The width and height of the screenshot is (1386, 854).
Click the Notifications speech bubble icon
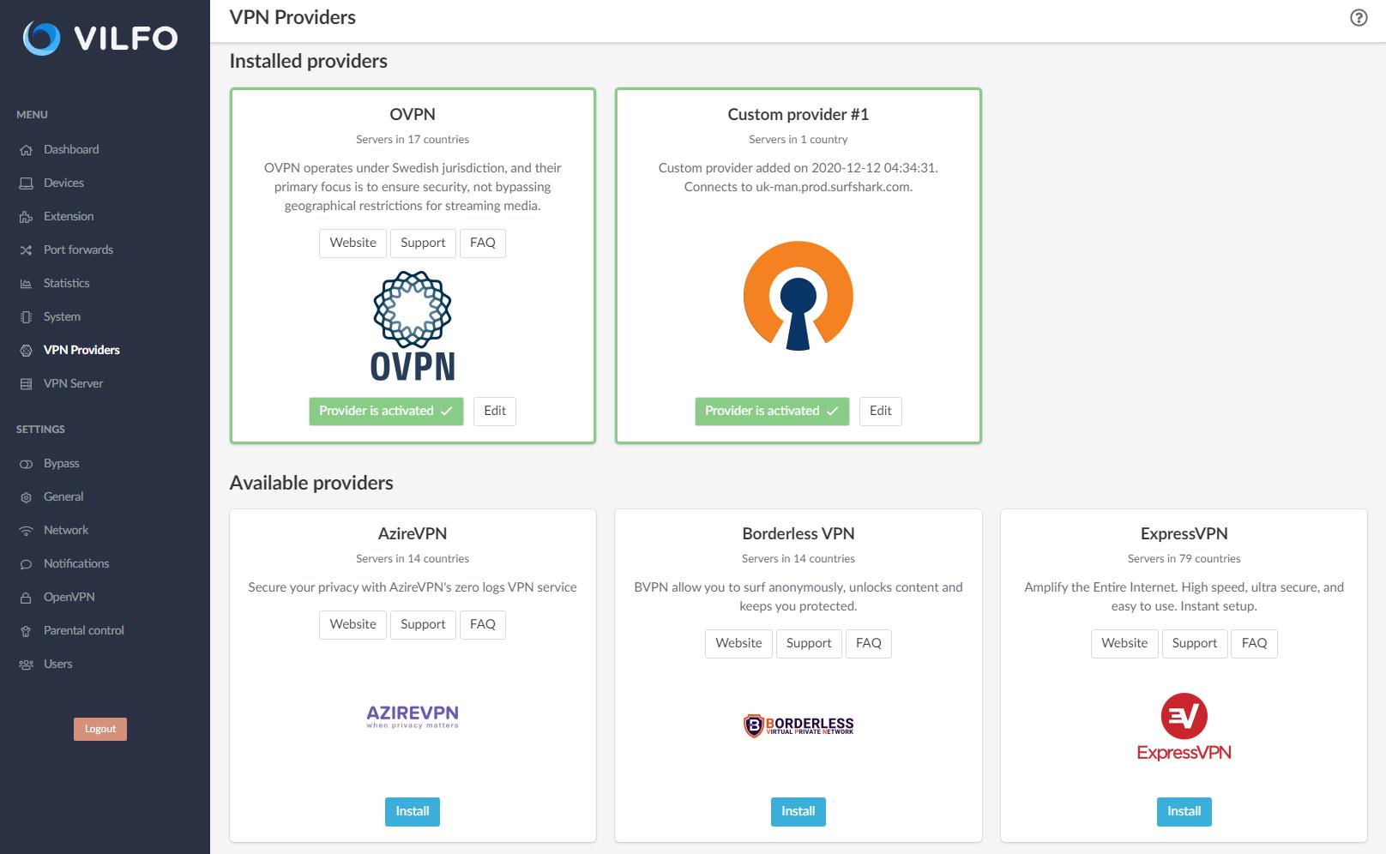point(26,564)
